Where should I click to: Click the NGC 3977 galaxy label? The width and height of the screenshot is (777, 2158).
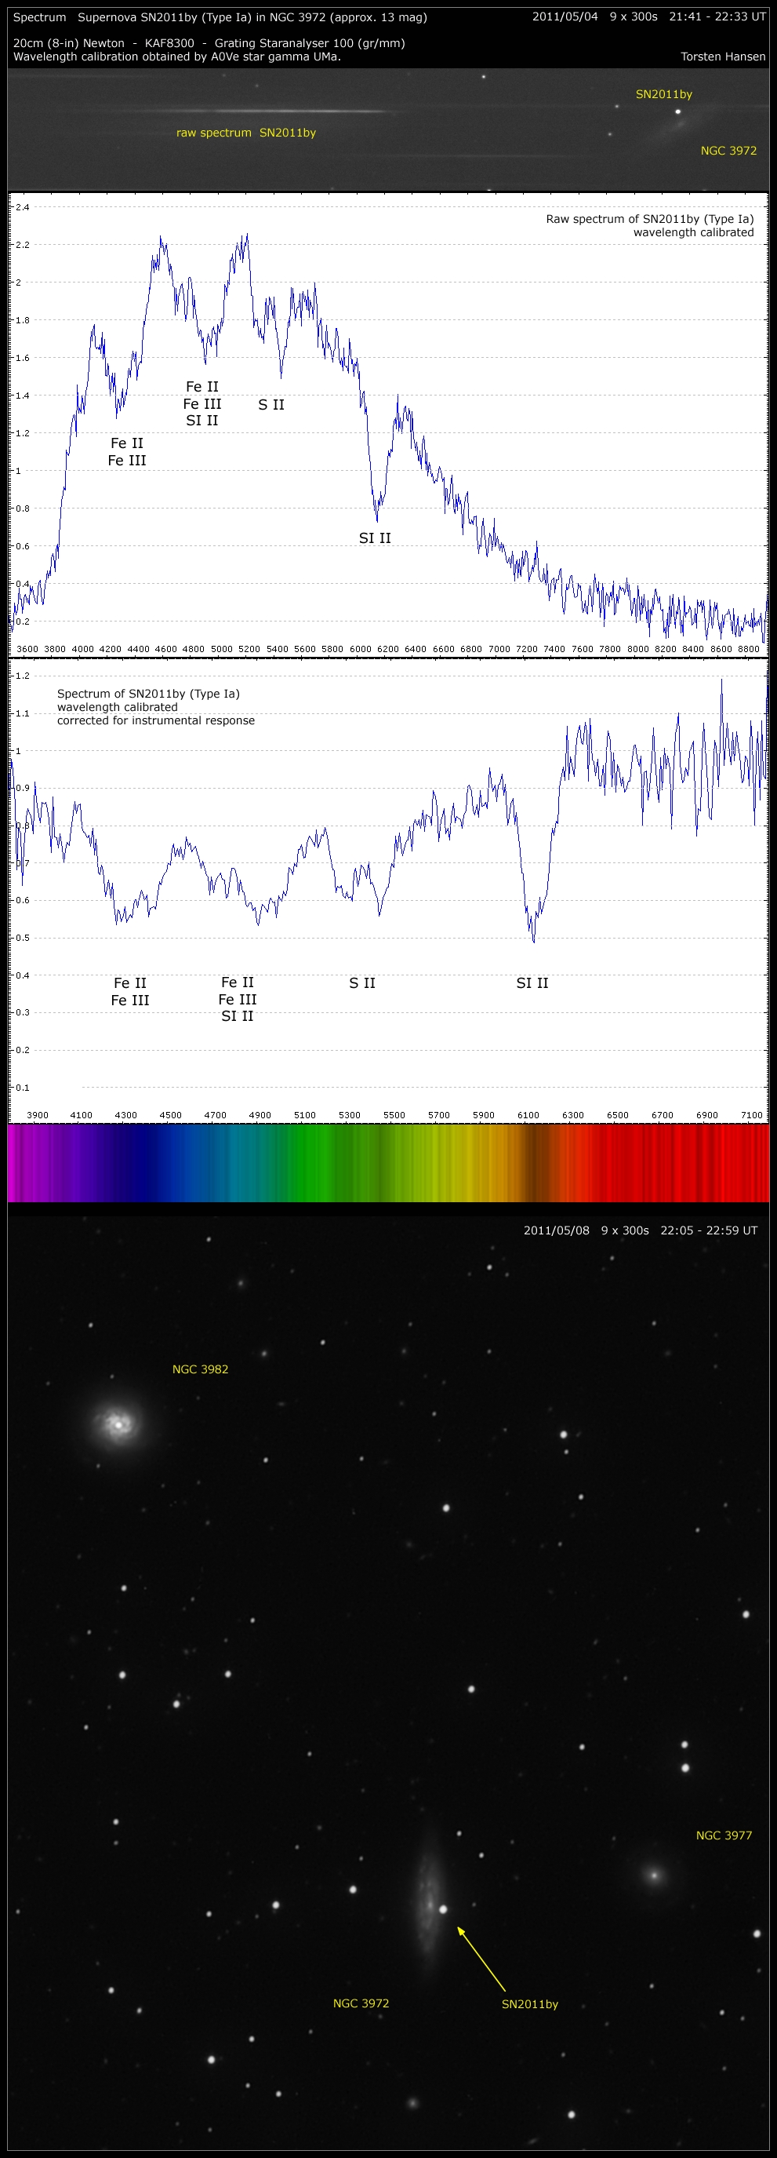(x=724, y=1835)
